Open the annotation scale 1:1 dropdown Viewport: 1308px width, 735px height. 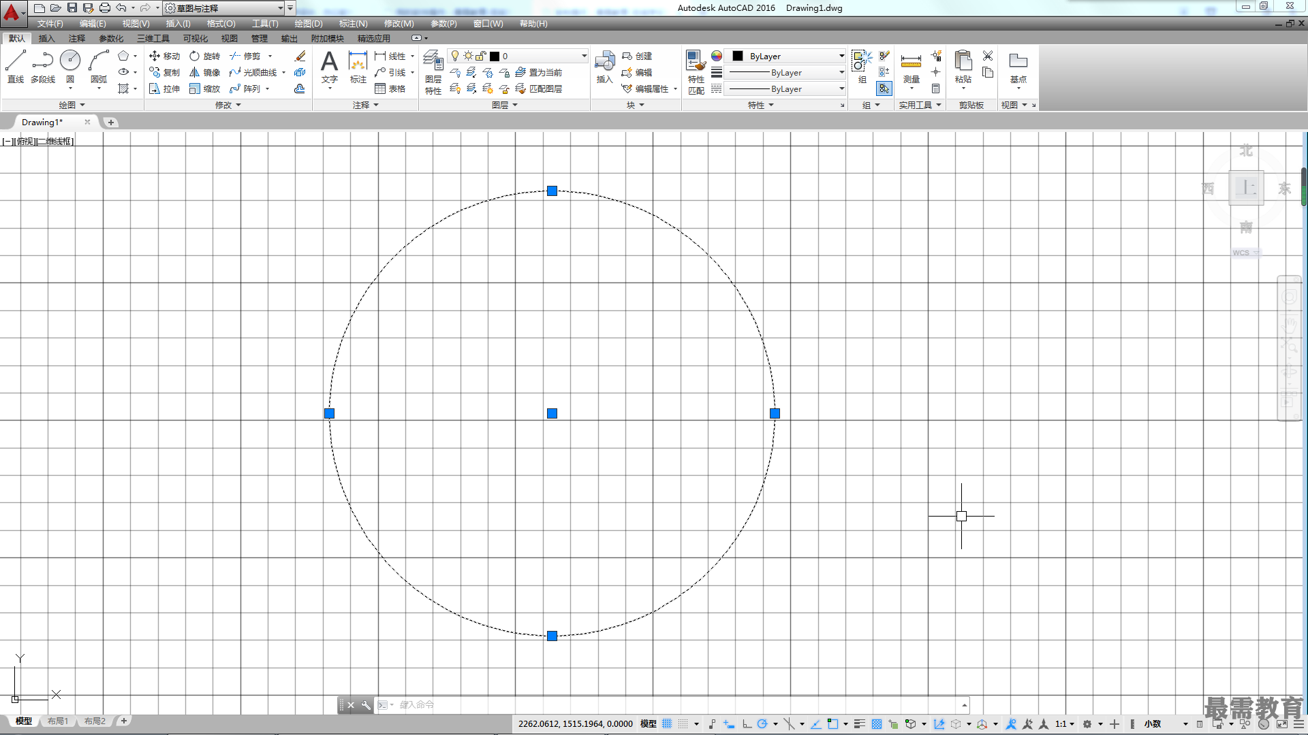pyautogui.click(x=1064, y=724)
